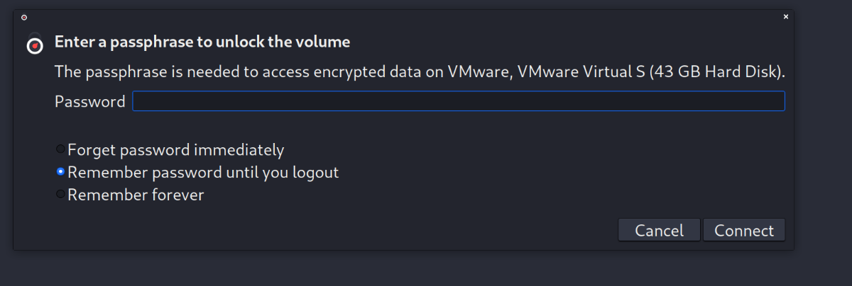Viewport: 852px width, 286px height.
Task: Click 'Enter a passphrase to unlock' heading
Action: tap(202, 42)
